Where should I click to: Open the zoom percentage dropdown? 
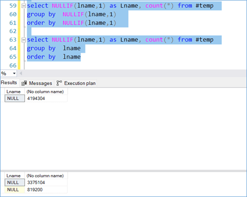(x=14, y=73)
